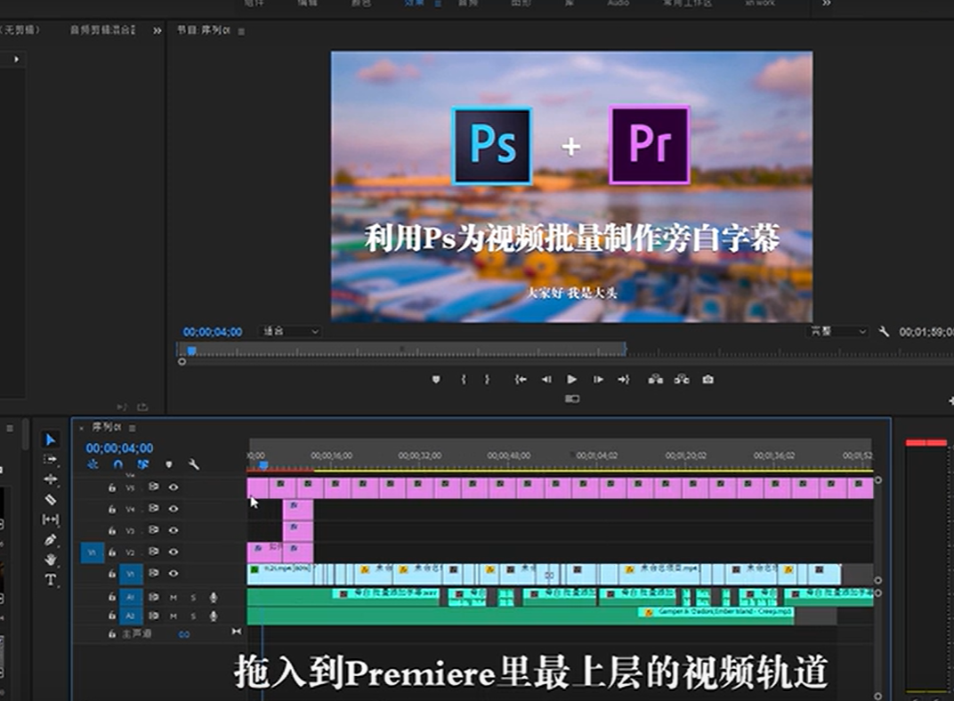Show hidden panel tabs chevron
This screenshot has height=701, width=954.
coord(157,30)
